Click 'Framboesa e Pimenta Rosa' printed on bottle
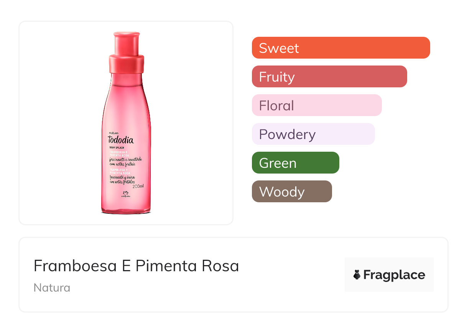Image resolution: width=467 pixels, height=331 pixels. [120, 153]
